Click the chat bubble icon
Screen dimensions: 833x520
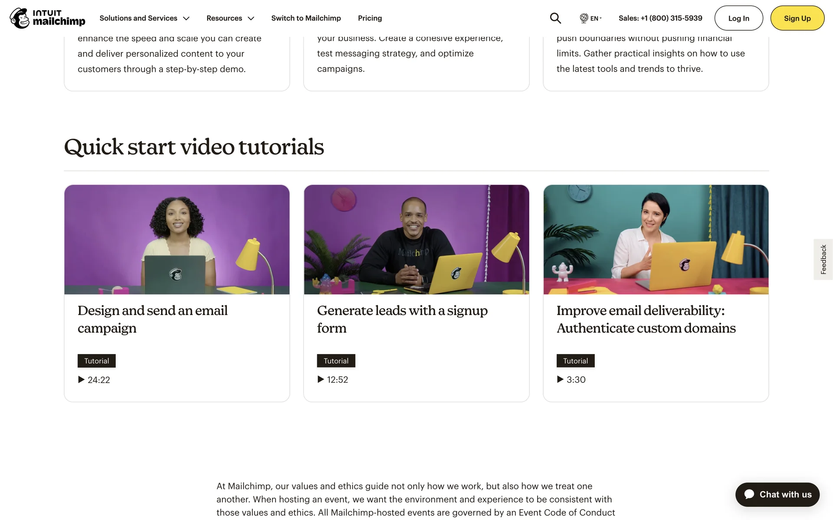pyautogui.click(x=749, y=494)
